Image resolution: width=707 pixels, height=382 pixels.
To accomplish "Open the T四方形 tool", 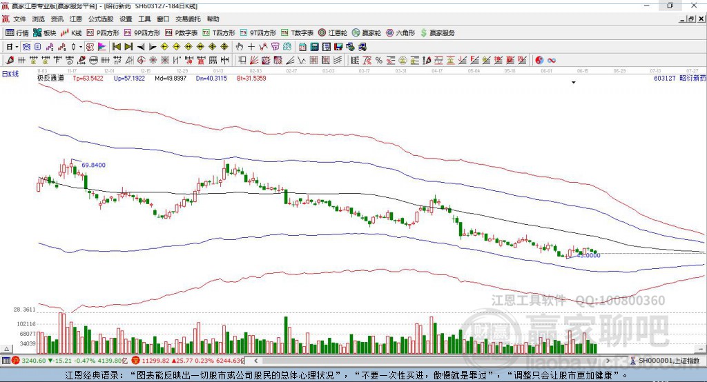I will point(219,33).
